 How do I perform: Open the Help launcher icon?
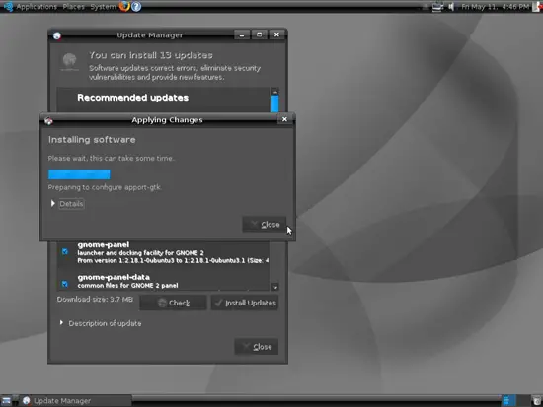136,6
